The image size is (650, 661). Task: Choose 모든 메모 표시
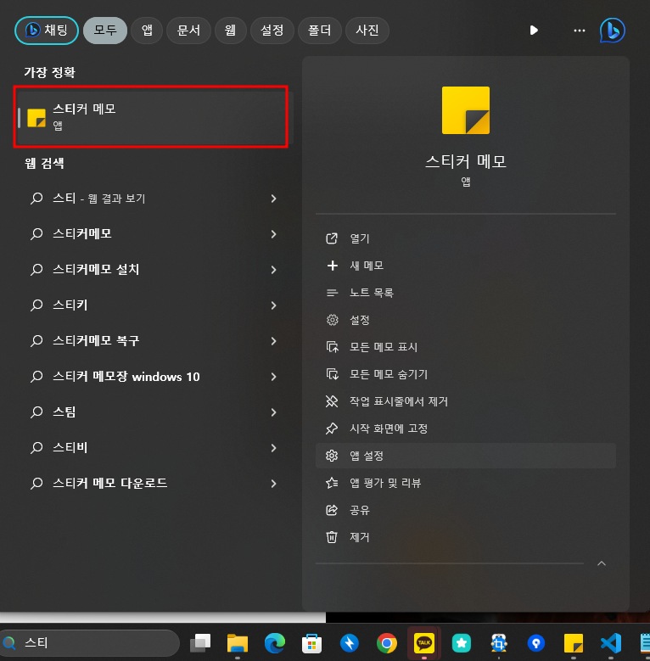tap(465, 347)
